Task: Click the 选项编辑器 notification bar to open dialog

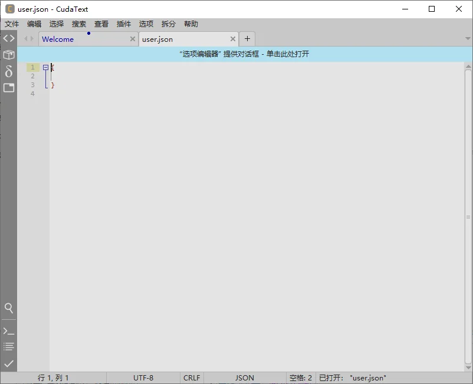Action: coord(245,54)
